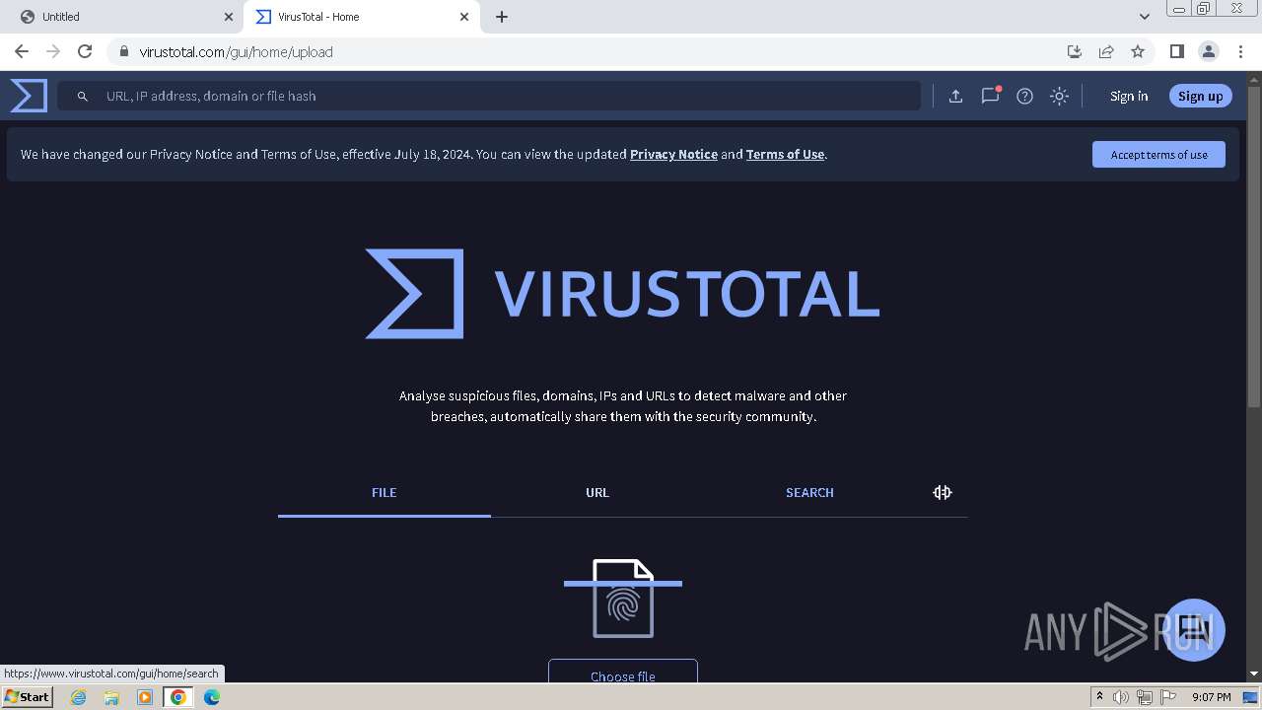Click the 9:07 PM clock
Viewport: 1262px width, 710px height.
click(x=1211, y=697)
